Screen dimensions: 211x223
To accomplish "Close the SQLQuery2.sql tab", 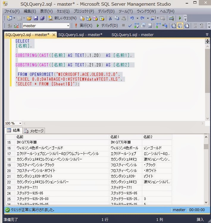I will click(x=54, y=35).
